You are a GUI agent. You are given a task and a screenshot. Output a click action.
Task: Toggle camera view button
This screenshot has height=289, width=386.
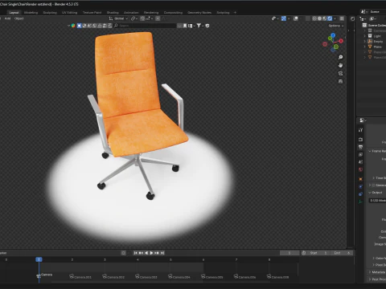tap(340, 73)
